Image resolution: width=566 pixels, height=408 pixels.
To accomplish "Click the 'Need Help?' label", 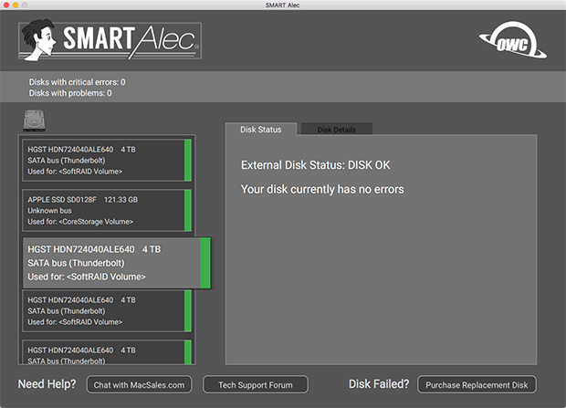I will 47,384.
